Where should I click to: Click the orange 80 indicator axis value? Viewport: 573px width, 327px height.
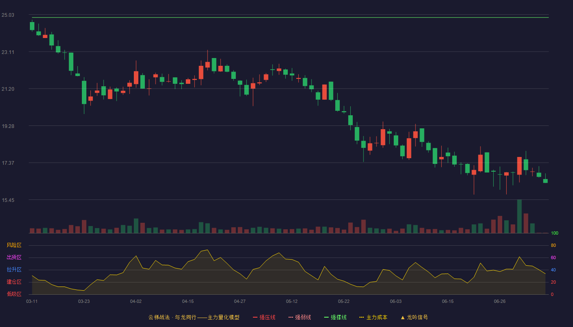tap(553, 246)
